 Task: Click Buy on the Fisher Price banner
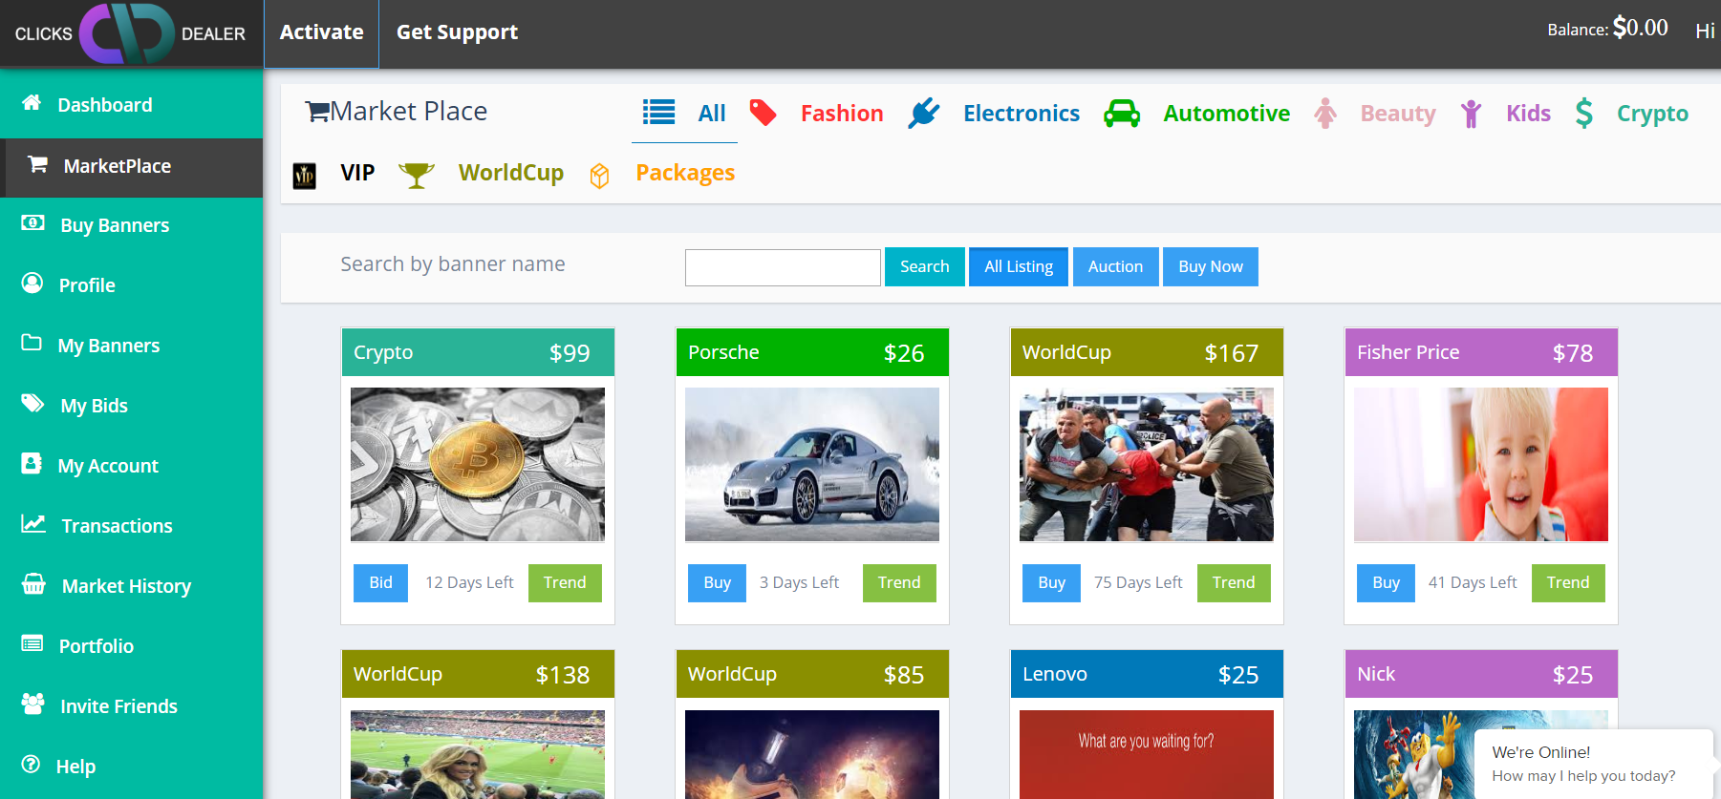1386,583
